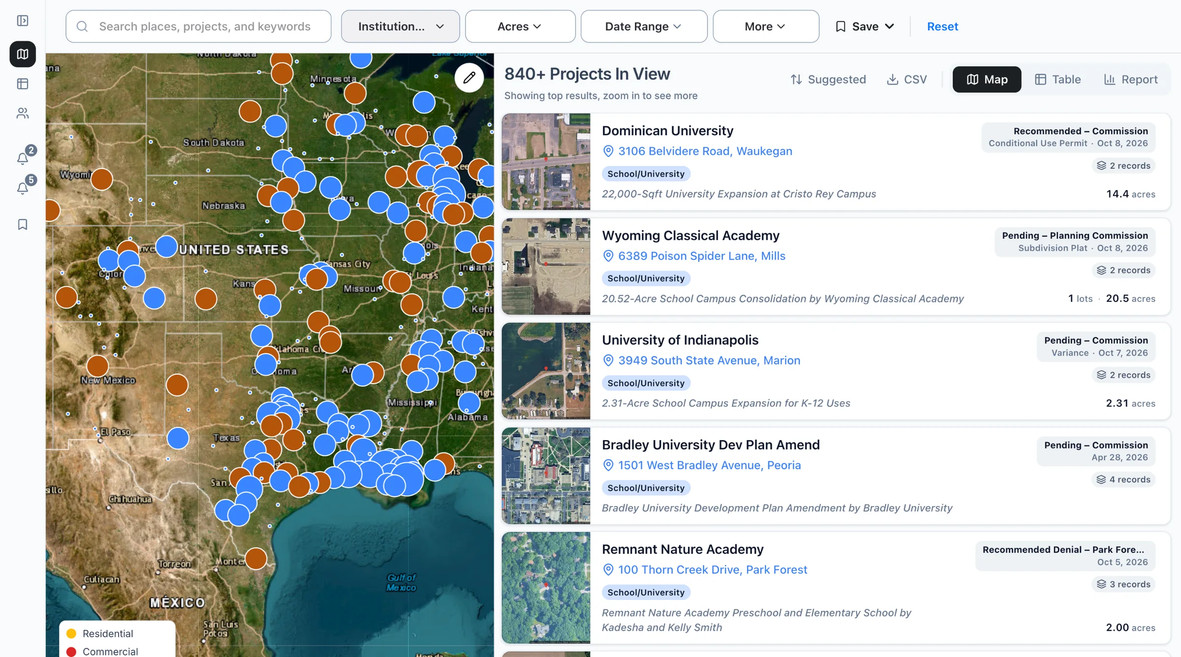Viewport: 1181px width, 657px height.
Task: Switch to the Table tab
Action: pyautogui.click(x=1058, y=80)
